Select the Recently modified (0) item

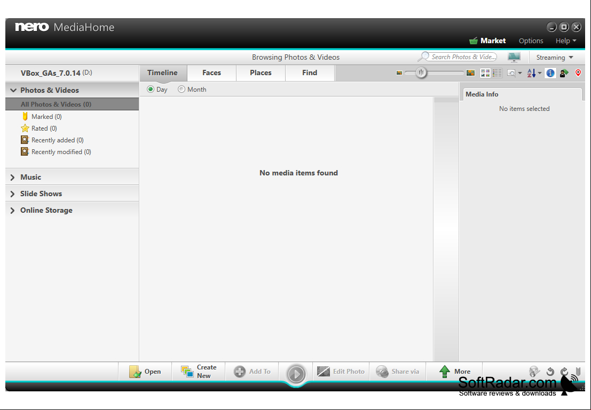(x=61, y=152)
